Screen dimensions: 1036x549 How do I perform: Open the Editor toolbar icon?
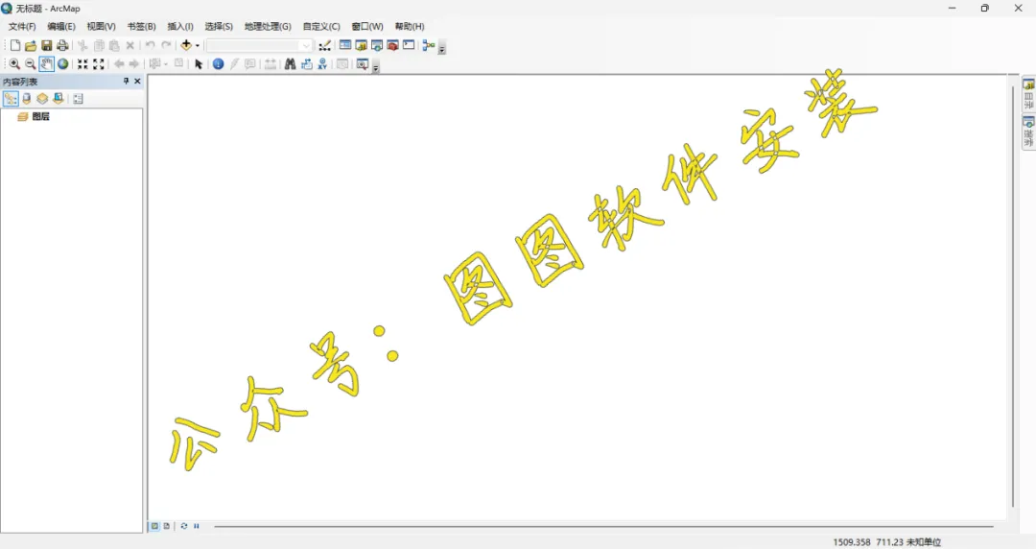click(324, 46)
